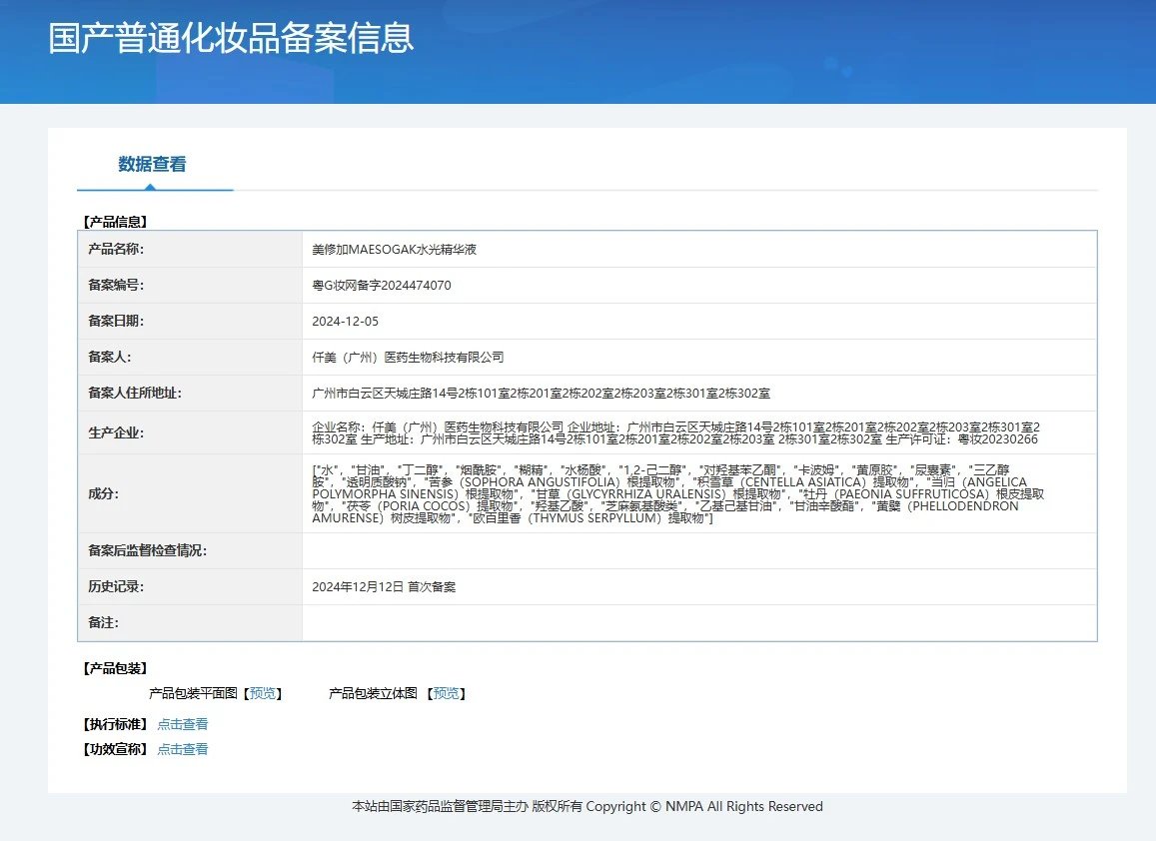Click the 成分 ingredients list text
The image size is (1156, 841).
tap(678, 493)
